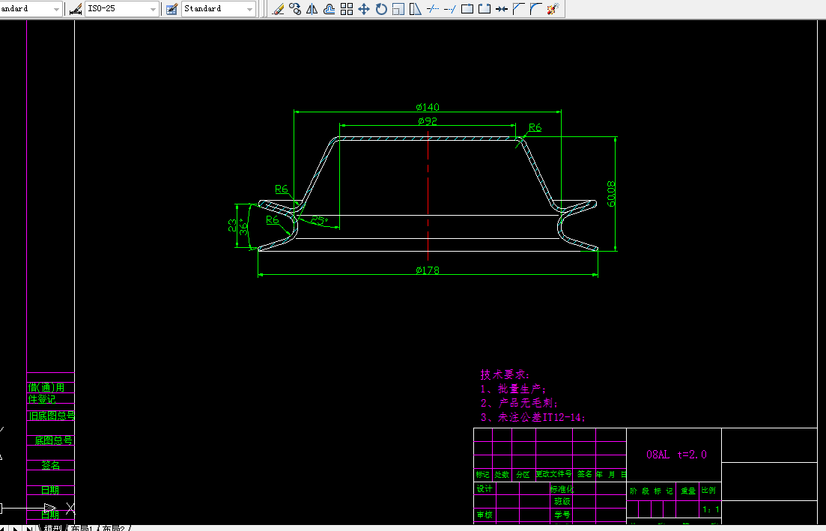Select the Move tool
The height and width of the screenshot is (531, 826).
point(363,9)
